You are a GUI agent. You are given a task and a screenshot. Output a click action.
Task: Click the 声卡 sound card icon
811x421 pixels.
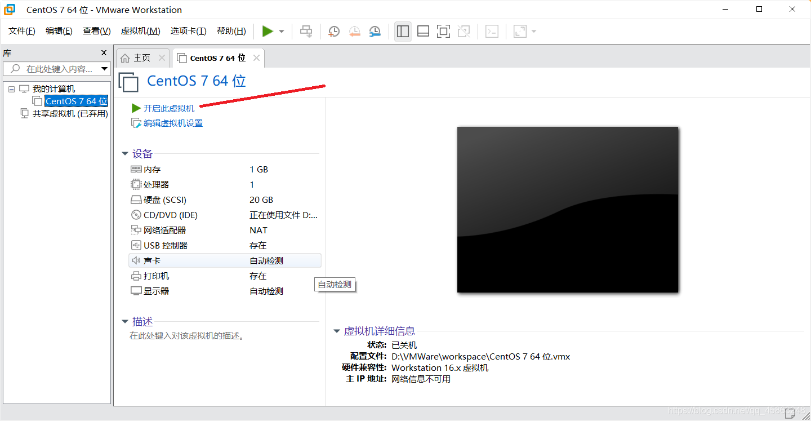pyautogui.click(x=136, y=260)
